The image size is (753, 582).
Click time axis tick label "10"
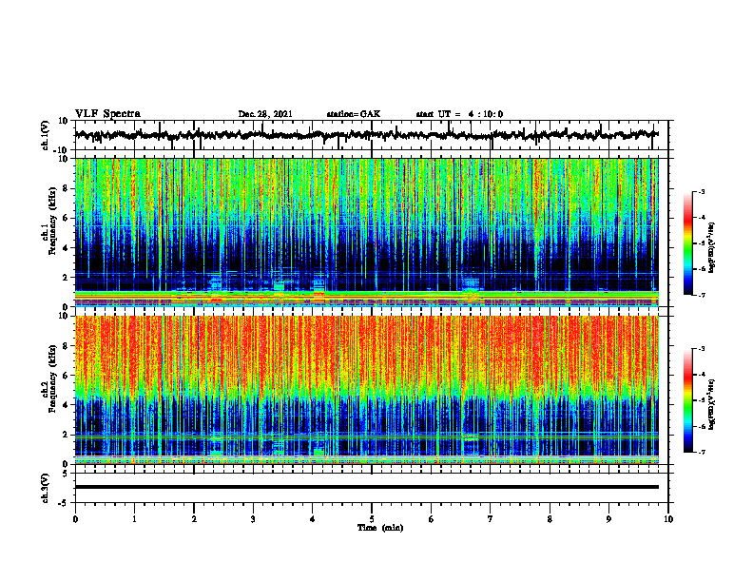click(668, 519)
